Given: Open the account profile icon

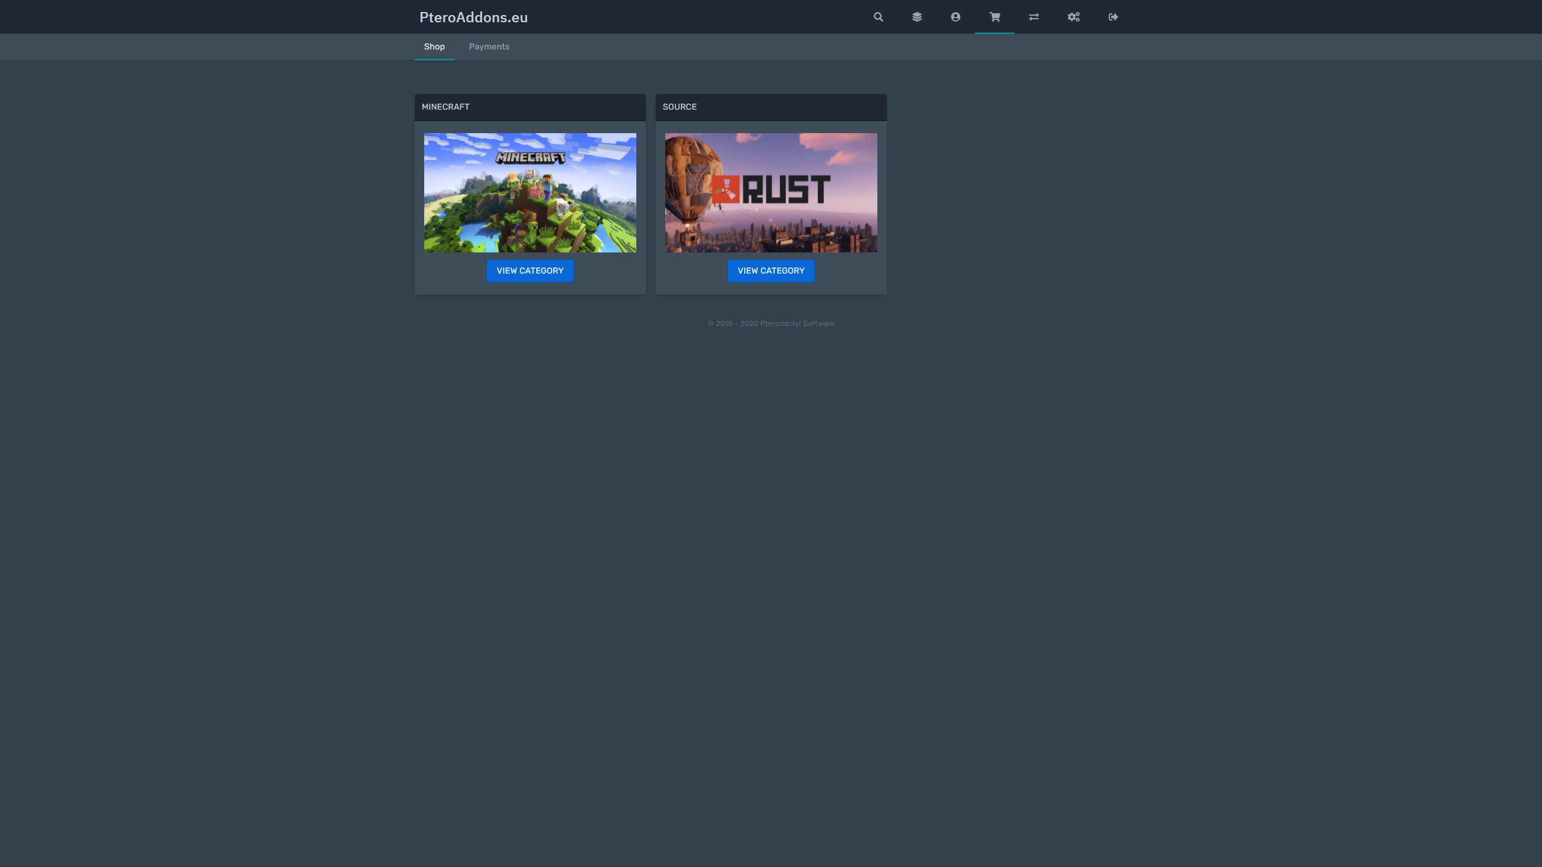Looking at the screenshot, I should click(x=954, y=17).
